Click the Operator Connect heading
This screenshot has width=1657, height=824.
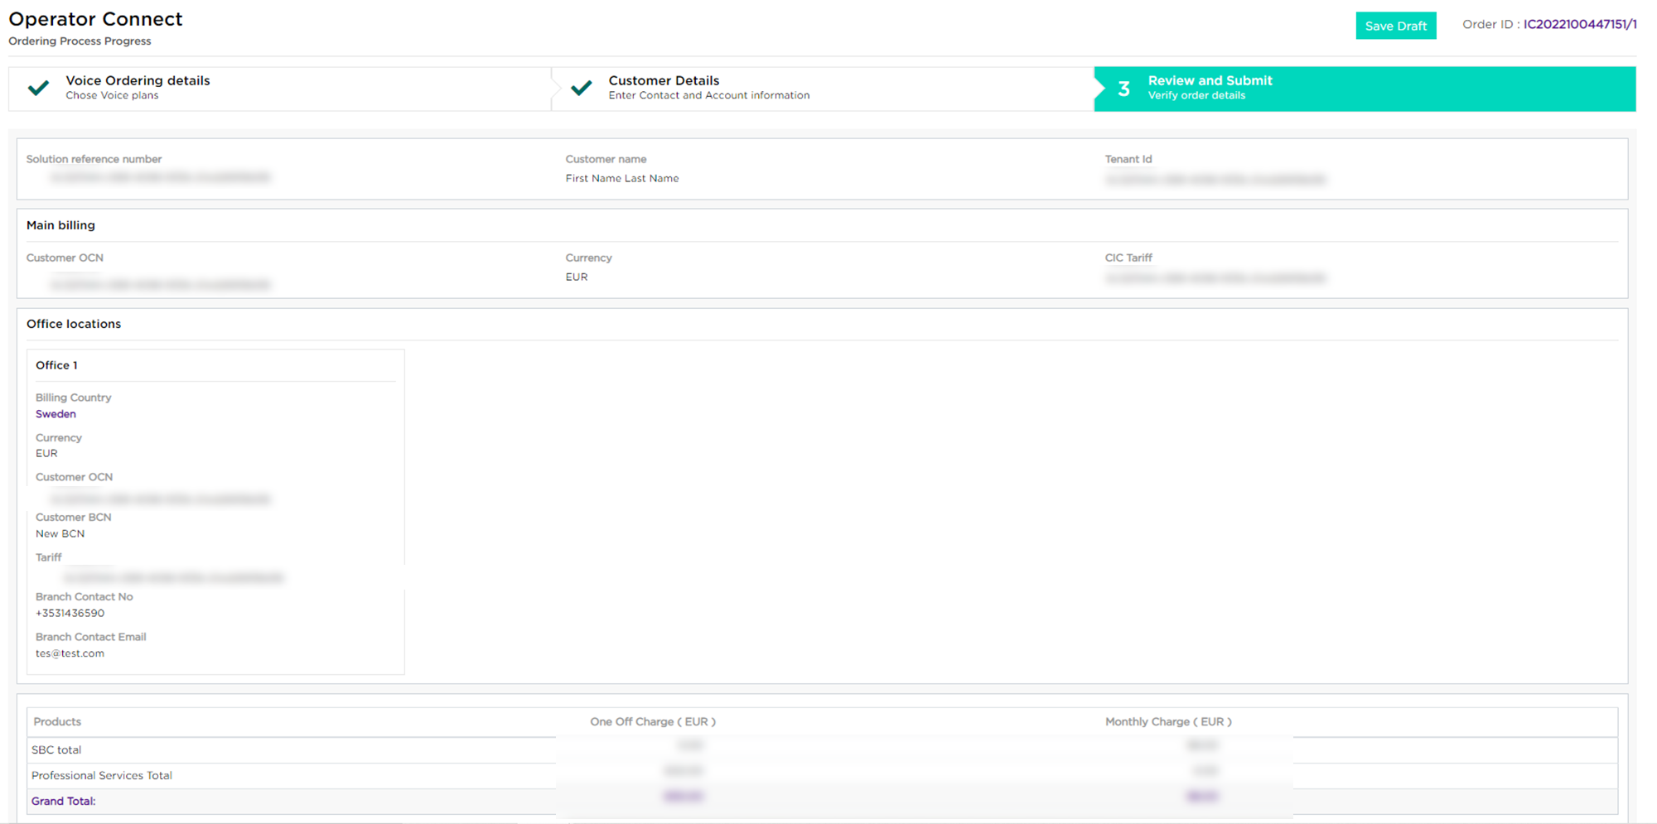coord(95,18)
